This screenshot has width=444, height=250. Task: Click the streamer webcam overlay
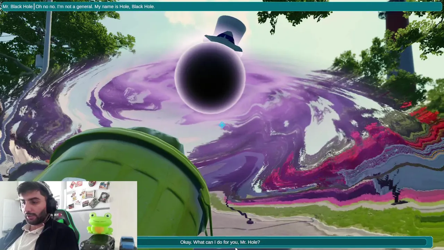pyautogui.click(x=69, y=215)
